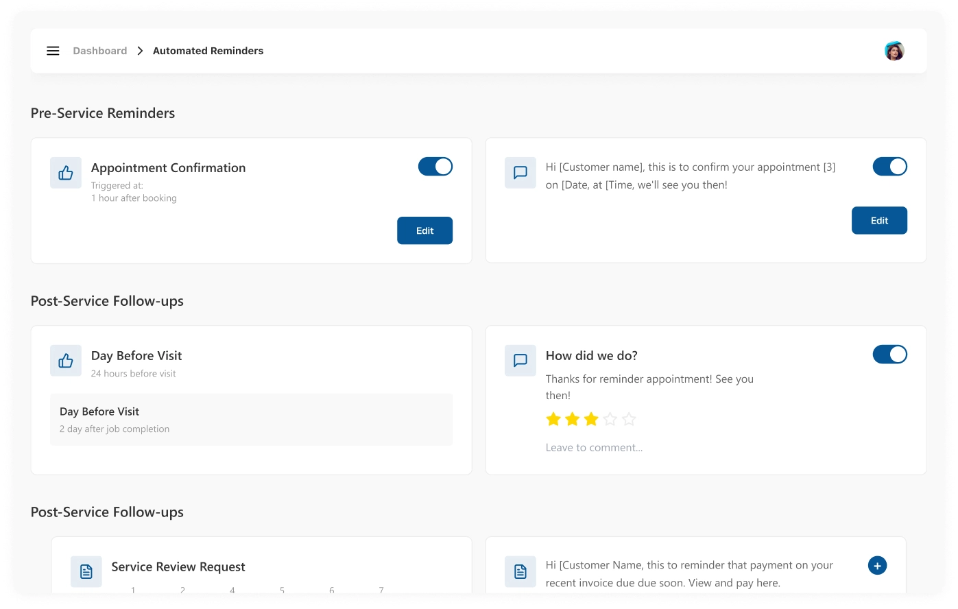Click the Service Review Request document icon
Viewport: 958px width, 609px height.
click(x=86, y=571)
